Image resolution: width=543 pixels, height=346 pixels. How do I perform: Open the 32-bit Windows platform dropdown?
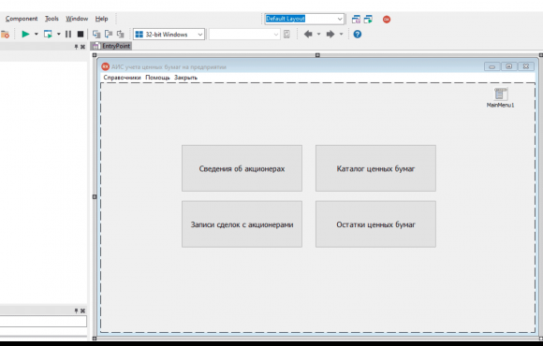click(169, 35)
